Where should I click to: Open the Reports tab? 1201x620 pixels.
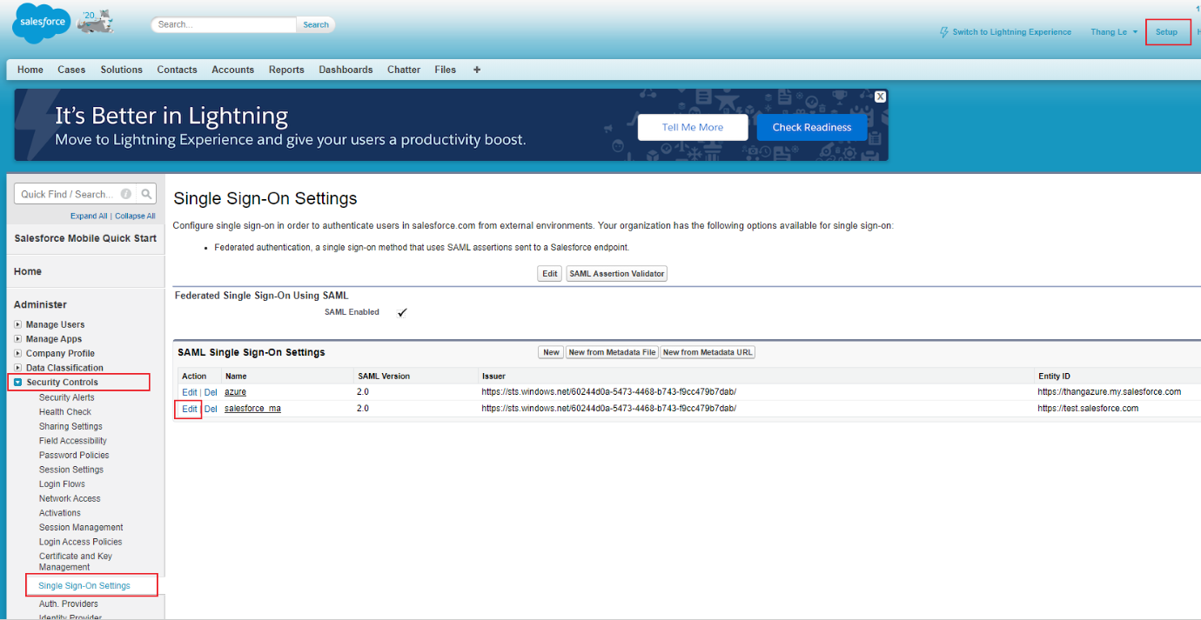pos(286,70)
